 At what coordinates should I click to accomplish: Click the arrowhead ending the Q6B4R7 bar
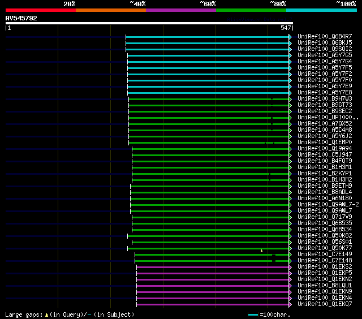tap(290, 37)
